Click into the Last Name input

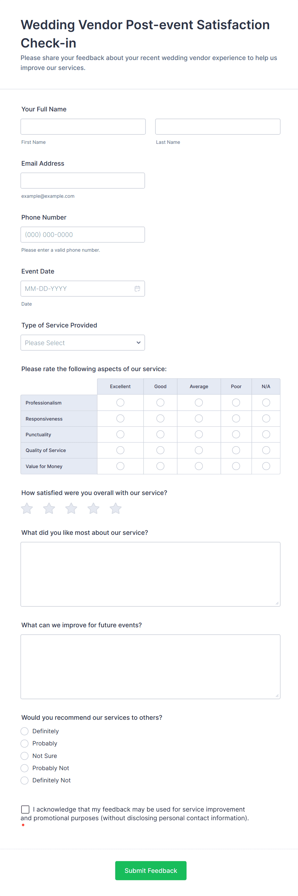[218, 126]
